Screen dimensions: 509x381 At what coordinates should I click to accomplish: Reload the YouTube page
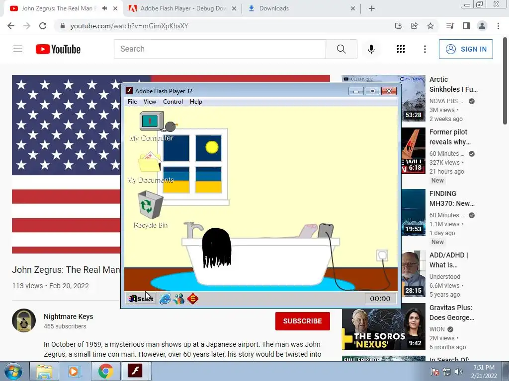click(x=43, y=26)
